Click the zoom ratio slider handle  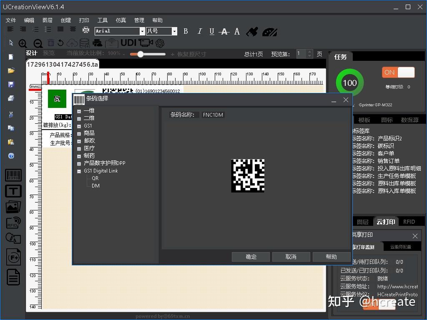tap(141, 54)
